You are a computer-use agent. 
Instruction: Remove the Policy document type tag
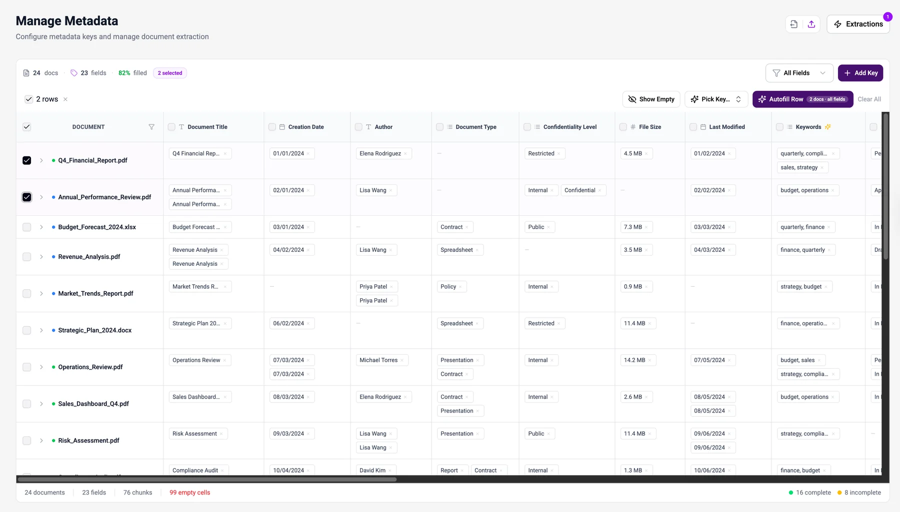pyautogui.click(x=460, y=287)
